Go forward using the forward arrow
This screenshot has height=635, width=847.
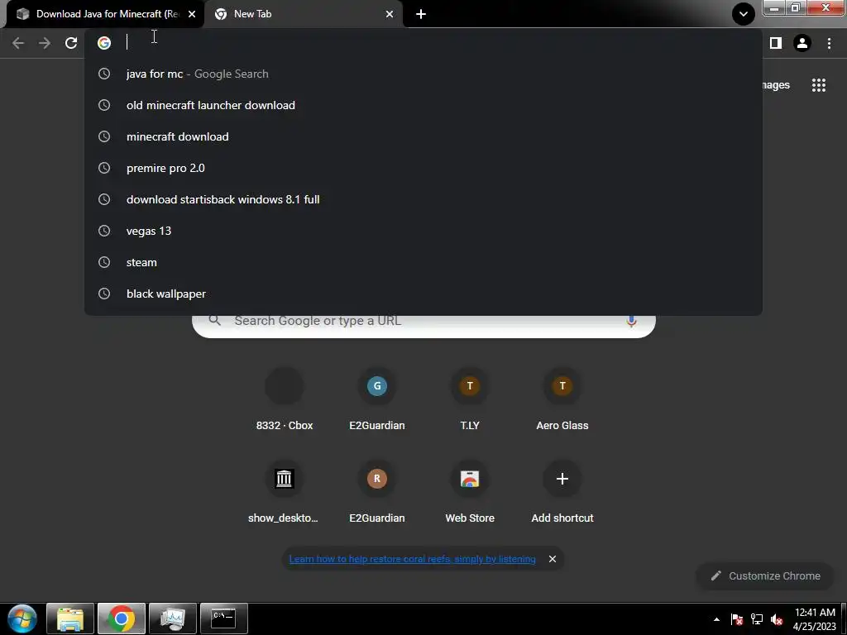[45, 43]
